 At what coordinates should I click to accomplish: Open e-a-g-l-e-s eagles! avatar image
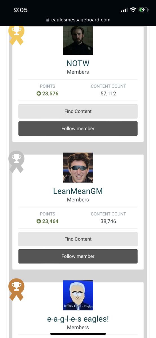(78, 295)
